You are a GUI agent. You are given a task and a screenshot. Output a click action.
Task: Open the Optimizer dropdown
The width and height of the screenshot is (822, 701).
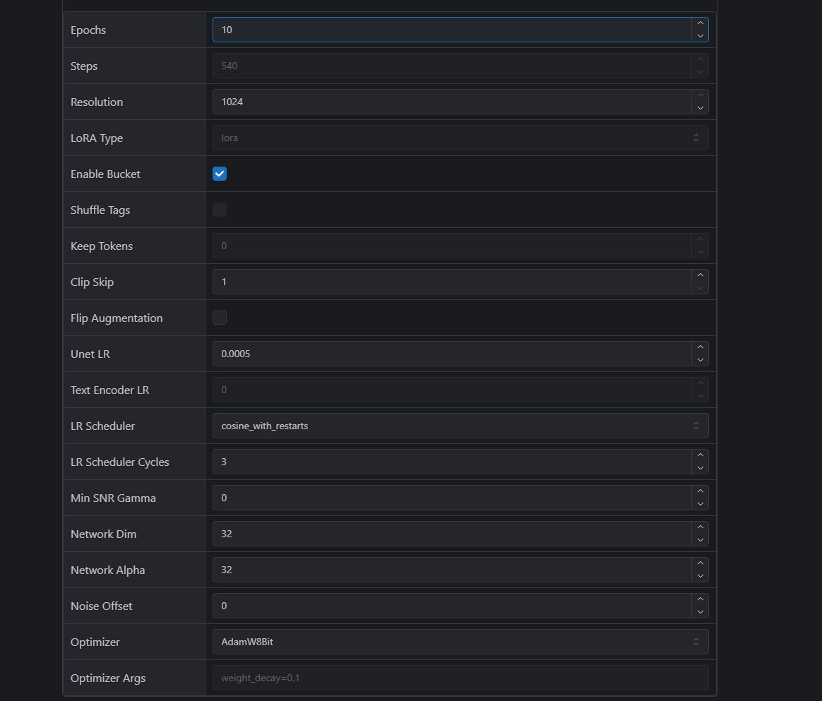coord(460,642)
